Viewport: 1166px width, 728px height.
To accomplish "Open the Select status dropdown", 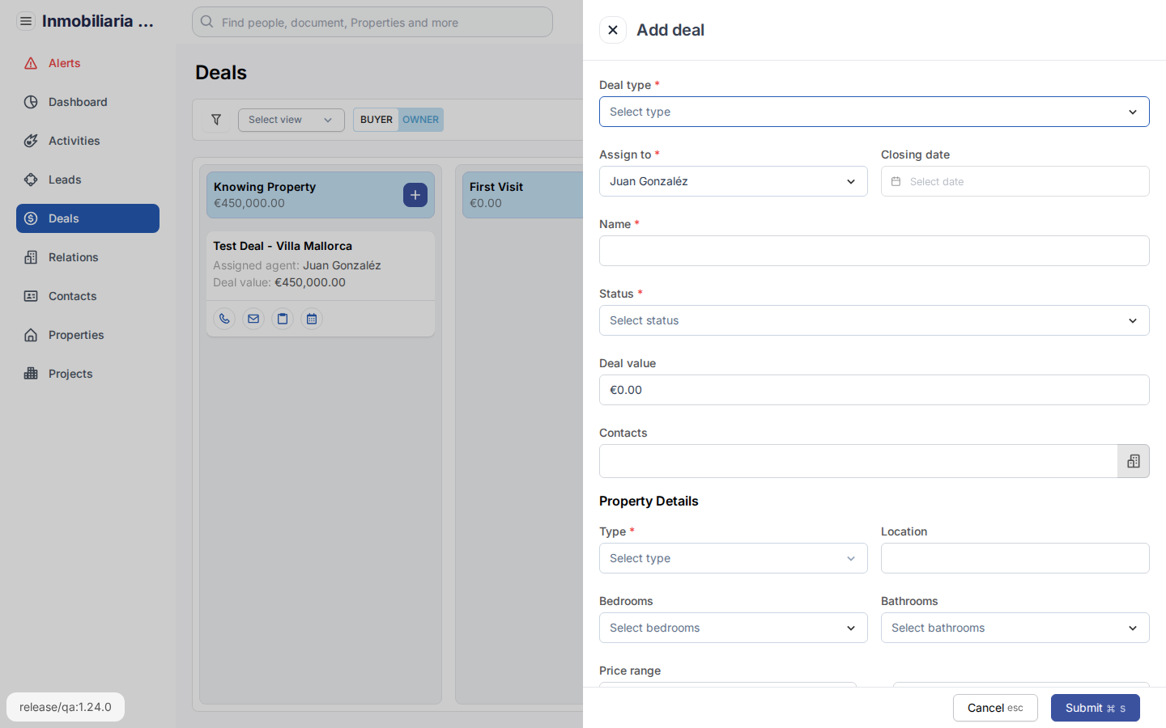I will click(874, 320).
